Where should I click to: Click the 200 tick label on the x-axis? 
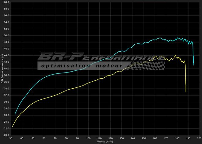200,138
